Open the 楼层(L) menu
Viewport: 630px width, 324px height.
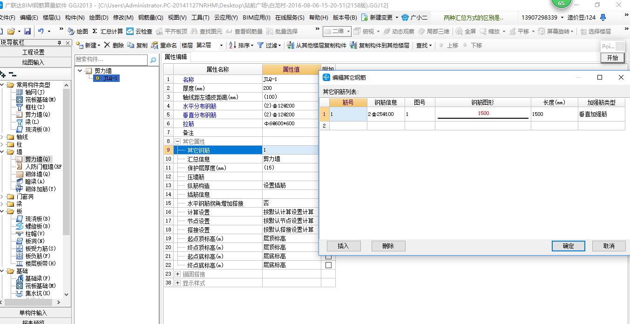pos(51,18)
